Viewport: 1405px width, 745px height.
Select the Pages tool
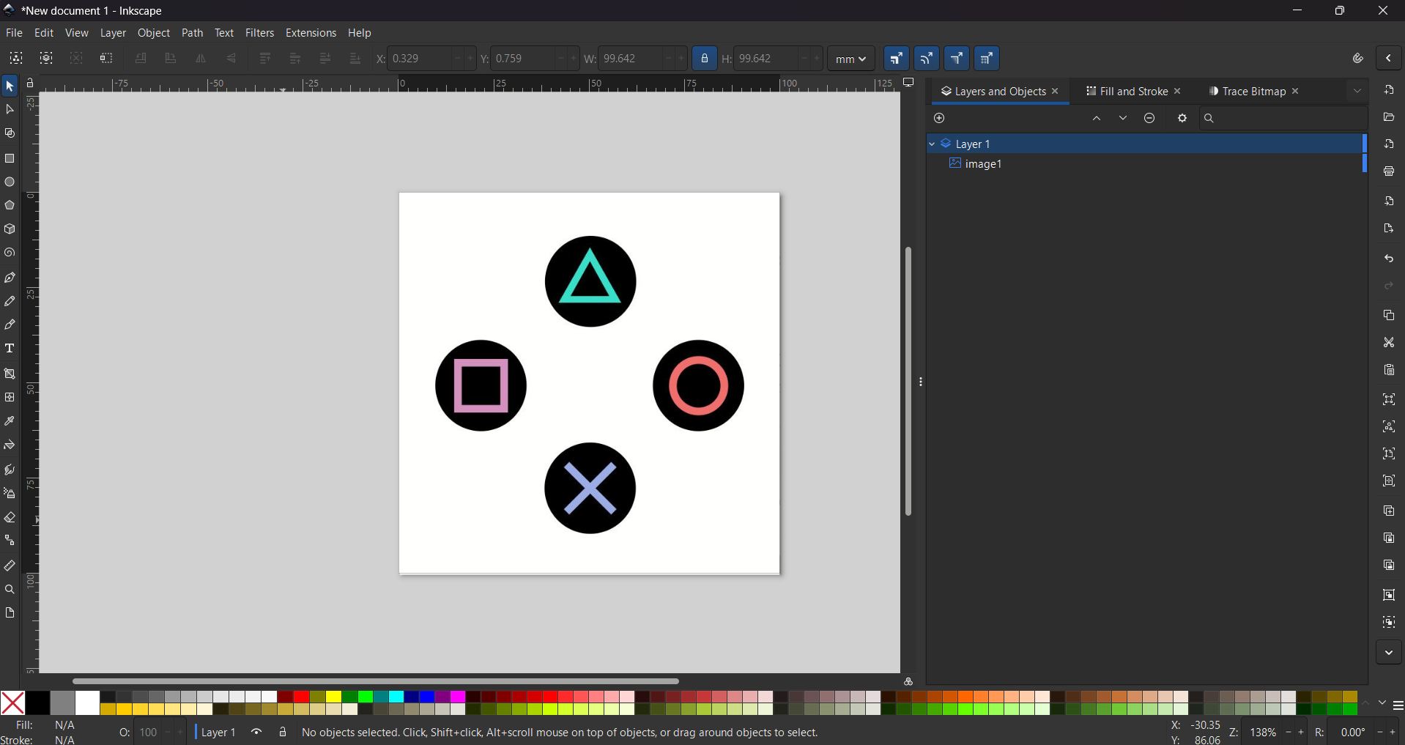coord(10,612)
